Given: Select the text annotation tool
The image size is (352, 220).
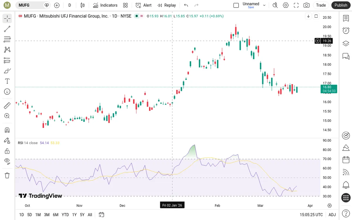Looking at the screenshot, I should pyautogui.click(x=7, y=81).
